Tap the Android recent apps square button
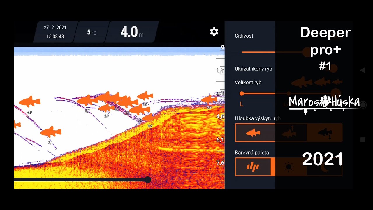The height and width of the screenshot is (210, 373). pos(363,140)
